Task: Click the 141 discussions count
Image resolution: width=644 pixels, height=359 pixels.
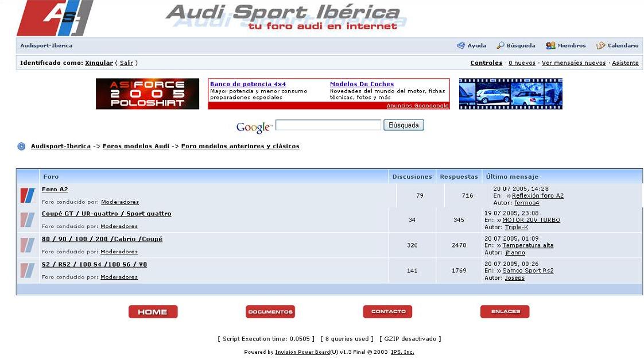Action: (412, 271)
